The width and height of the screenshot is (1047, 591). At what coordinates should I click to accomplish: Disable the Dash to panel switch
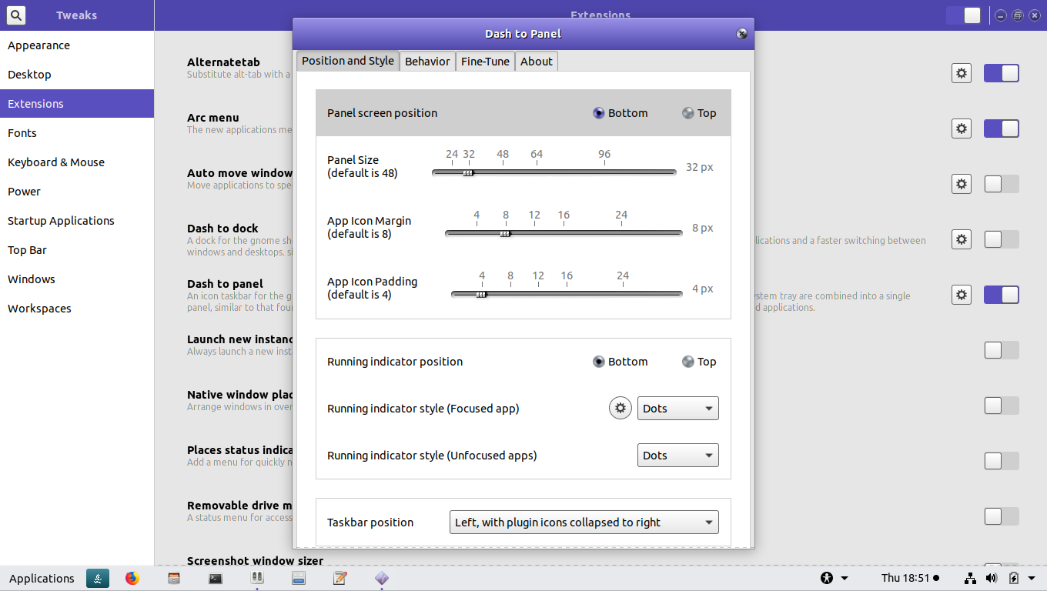(1002, 295)
